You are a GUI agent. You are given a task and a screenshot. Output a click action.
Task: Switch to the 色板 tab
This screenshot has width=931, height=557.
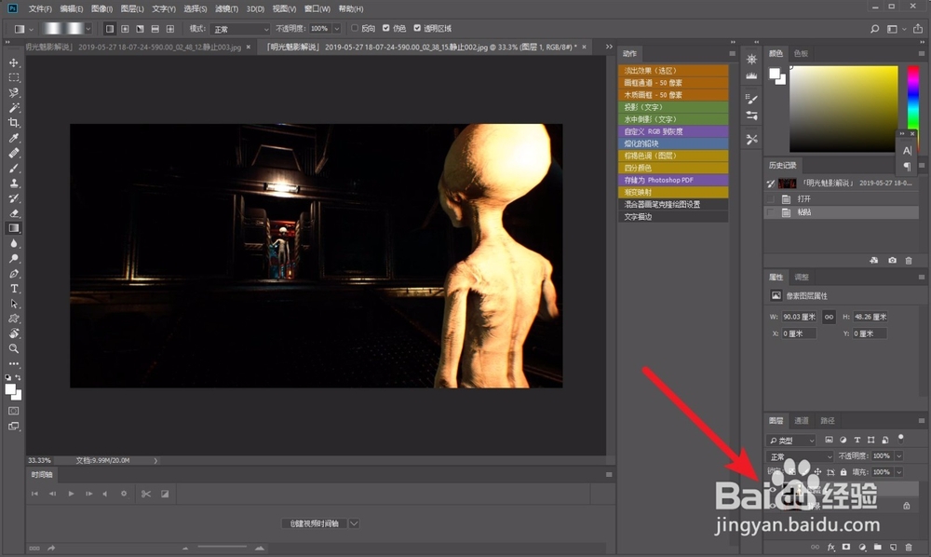(801, 53)
